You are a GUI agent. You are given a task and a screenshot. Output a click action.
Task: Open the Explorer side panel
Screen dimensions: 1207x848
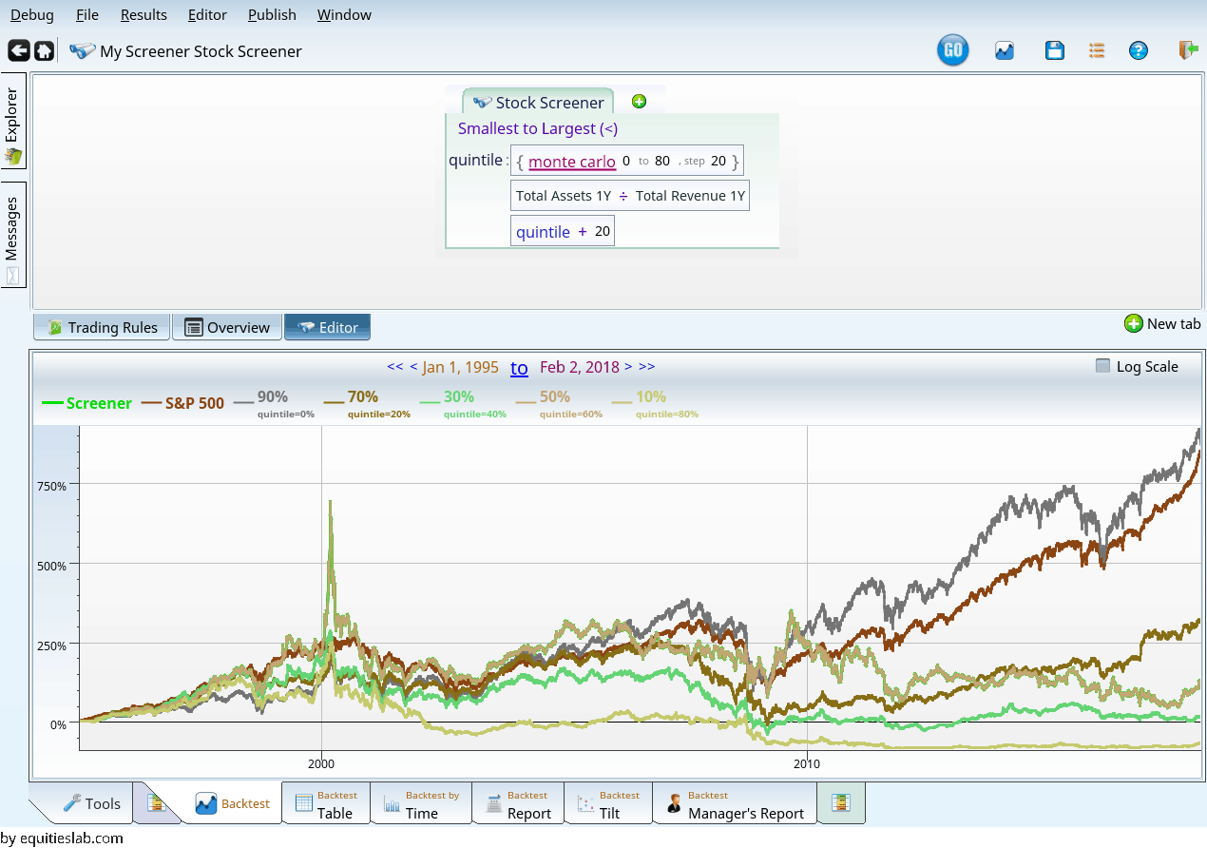point(13,122)
